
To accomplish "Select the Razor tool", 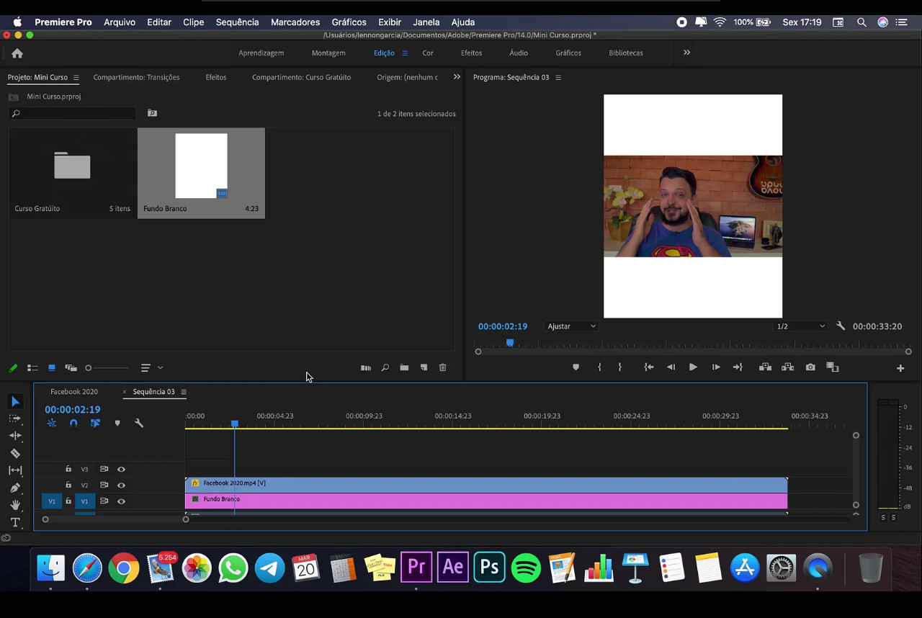I will pyautogui.click(x=15, y=453).
